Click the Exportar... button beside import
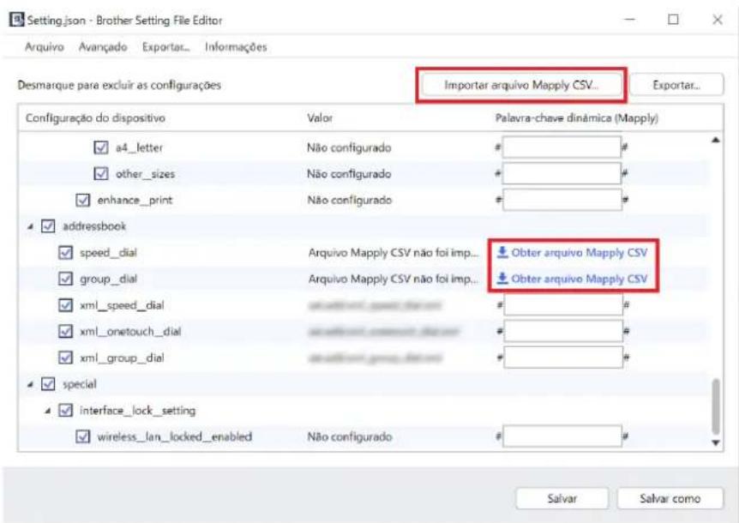This screenshot has width=739, height=523. 676,85
